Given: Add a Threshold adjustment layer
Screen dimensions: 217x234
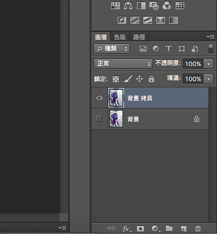Looking at the screenshot, I should (148, 20).
